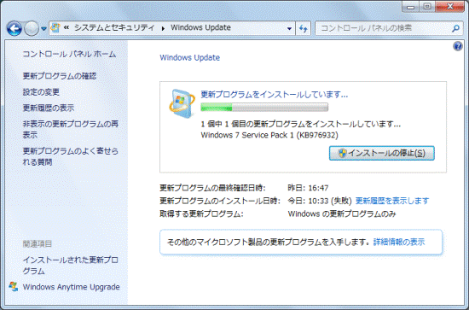
Task: Maximize the Windows Update window
Action: pyautogui.click(x=427, y=7)
